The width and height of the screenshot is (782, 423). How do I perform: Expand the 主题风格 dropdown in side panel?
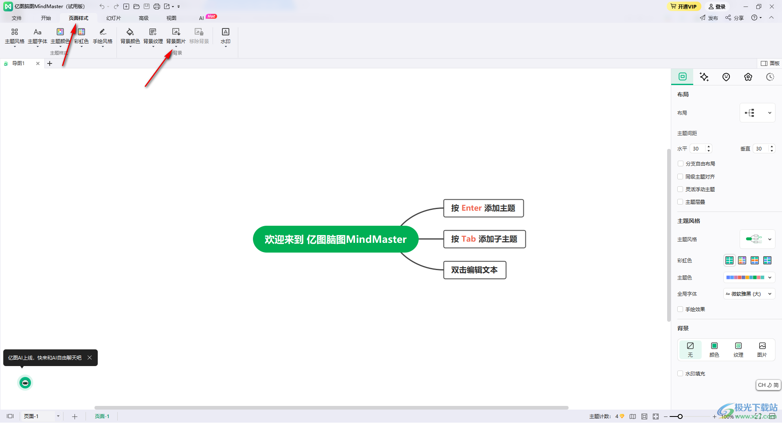click(758, 239)
